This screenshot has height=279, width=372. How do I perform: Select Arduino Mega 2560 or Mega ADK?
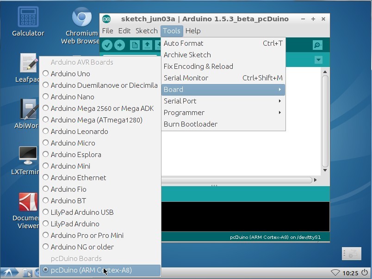tap(100, 109)
